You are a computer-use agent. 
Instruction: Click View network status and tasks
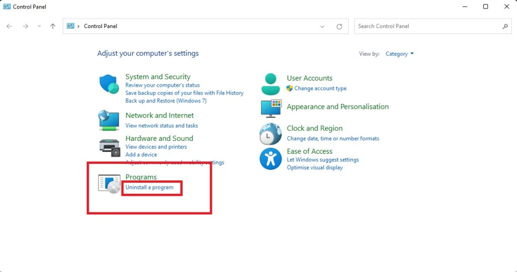click(162, 126)
